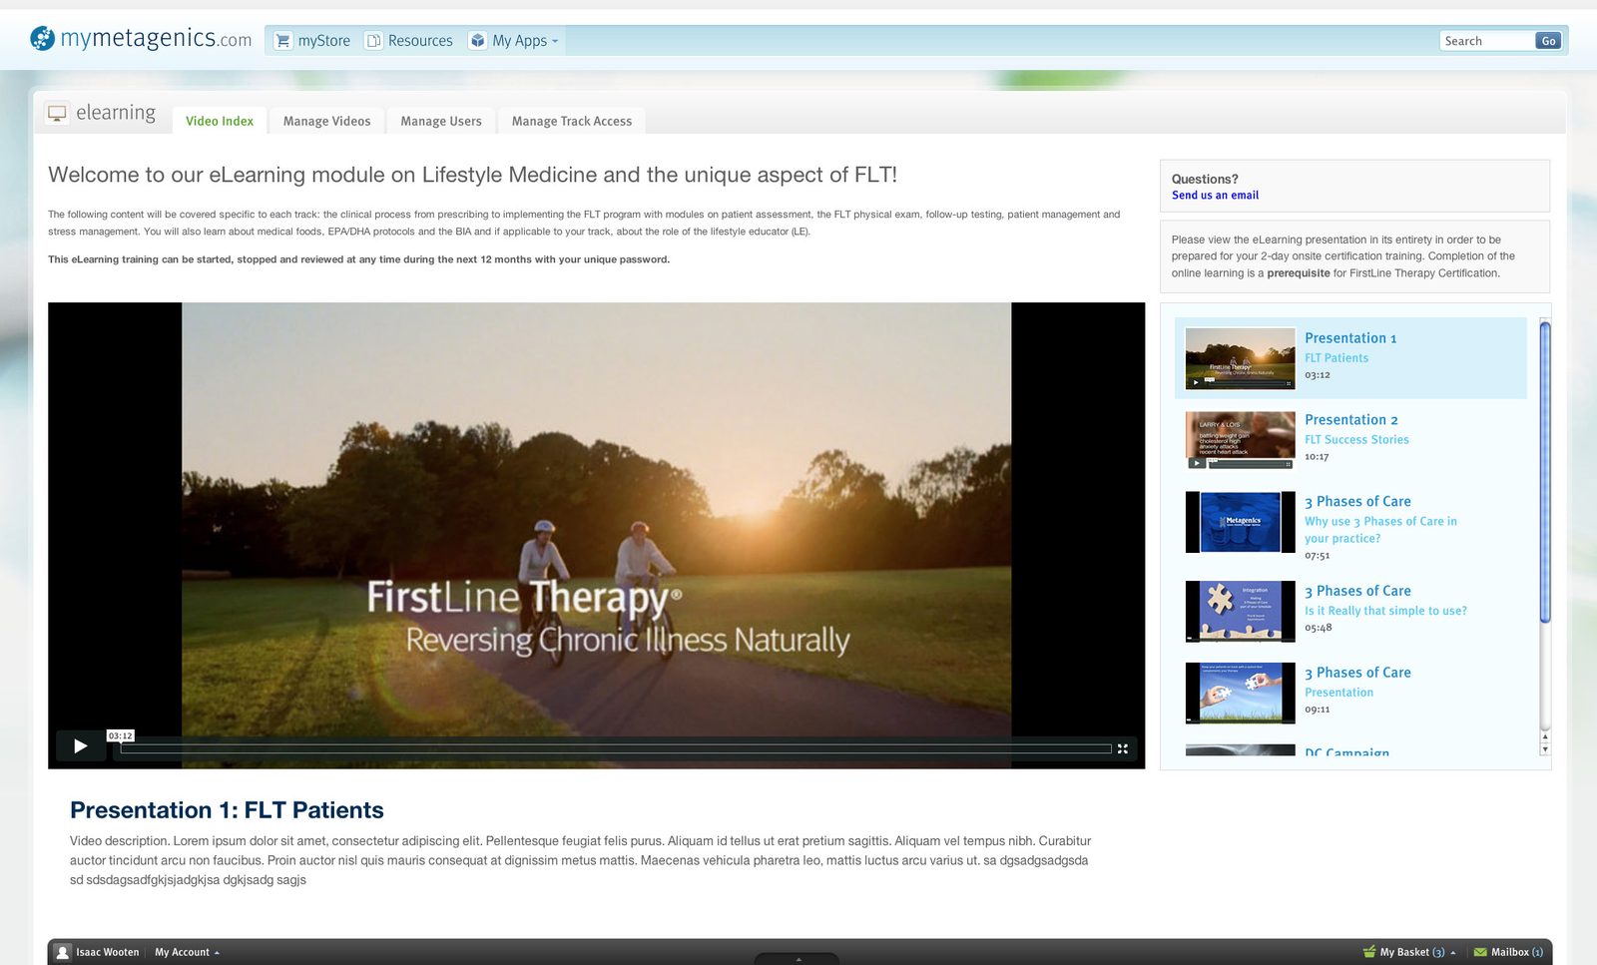The width and height of the screenshot is (1597, 965).
Task: Open My Basket via the basket icon
Action: coord(1369,952)
